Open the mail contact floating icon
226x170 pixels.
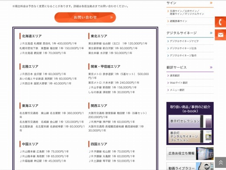point(220,35)
